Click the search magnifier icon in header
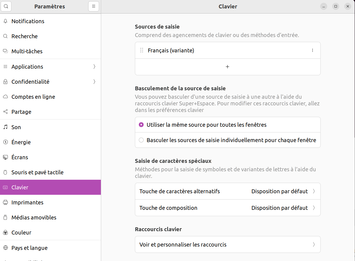The image size is (355, 261). 6,6
